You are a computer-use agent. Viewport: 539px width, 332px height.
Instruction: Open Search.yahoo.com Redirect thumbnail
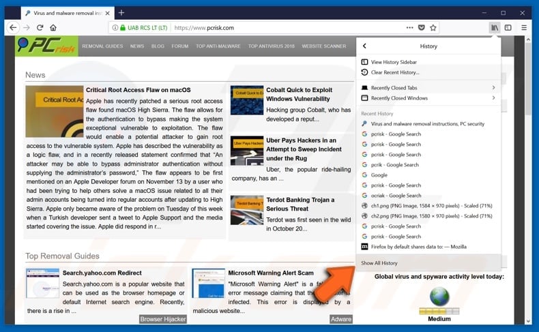42,283
